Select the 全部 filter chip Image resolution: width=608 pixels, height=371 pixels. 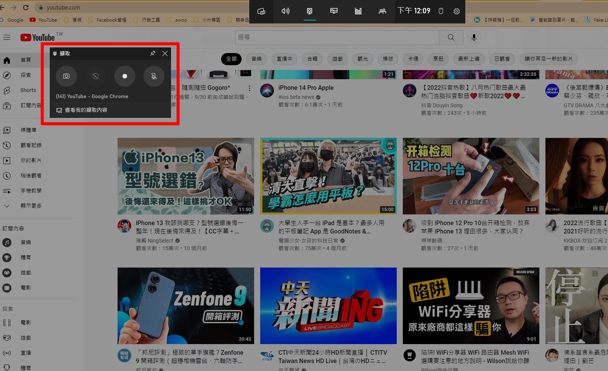pyautogui.click(x=231, y=59)
